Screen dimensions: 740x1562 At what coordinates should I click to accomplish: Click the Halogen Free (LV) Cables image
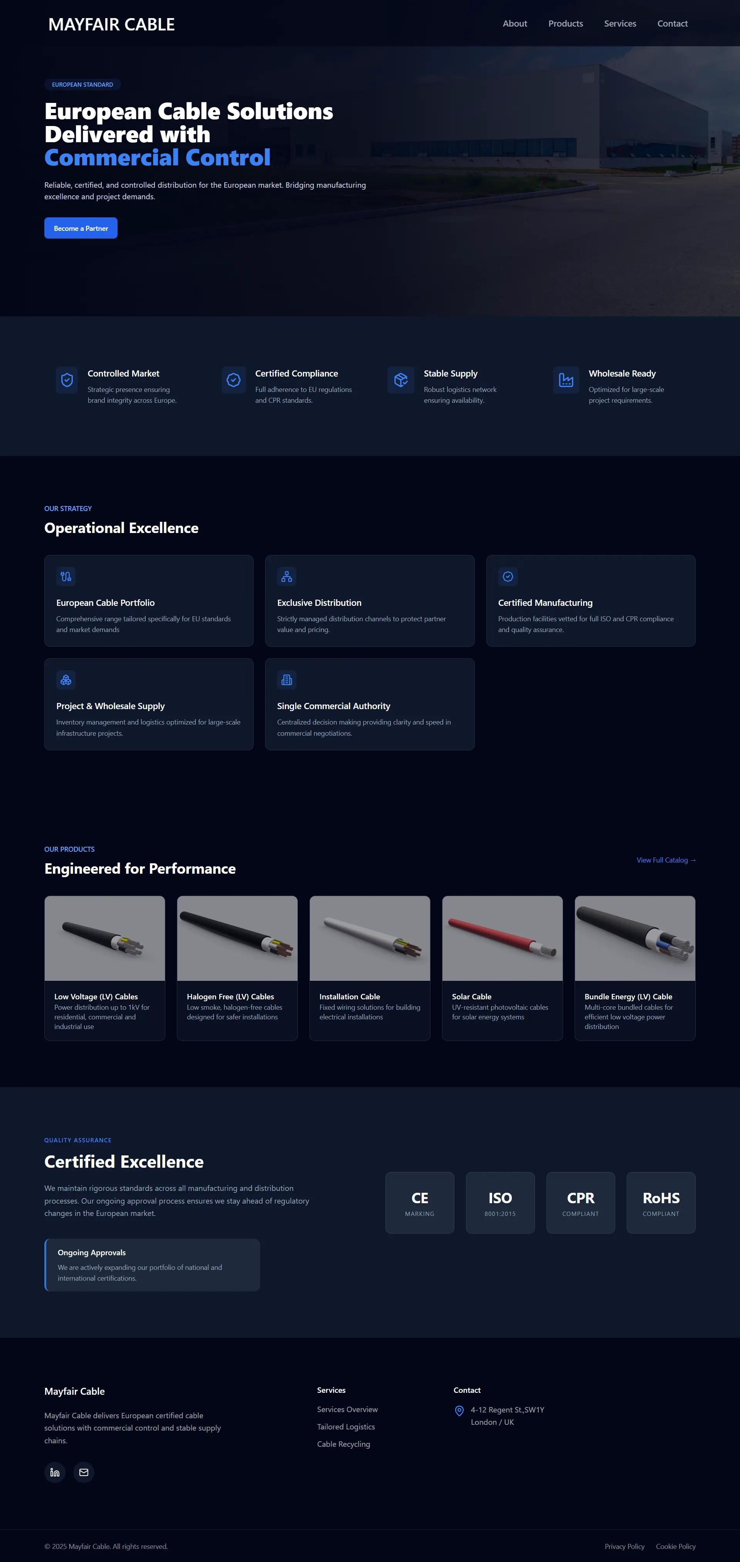(x=237, y=938)
